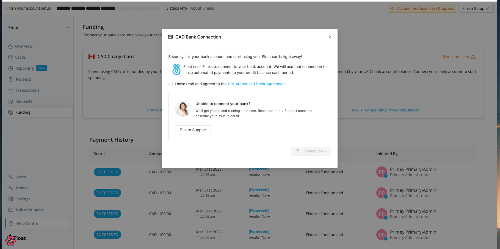Click the support agent avatar photo

(183, 109)
